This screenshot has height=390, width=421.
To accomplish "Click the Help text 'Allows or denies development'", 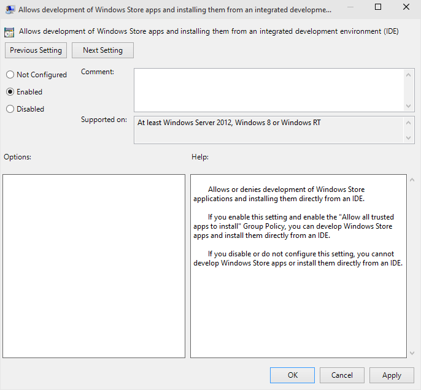I will point(279,194).
